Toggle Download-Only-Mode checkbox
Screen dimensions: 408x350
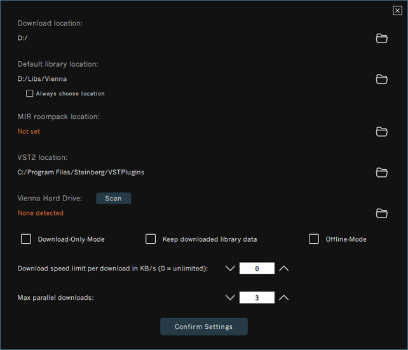tap(26, 239)
